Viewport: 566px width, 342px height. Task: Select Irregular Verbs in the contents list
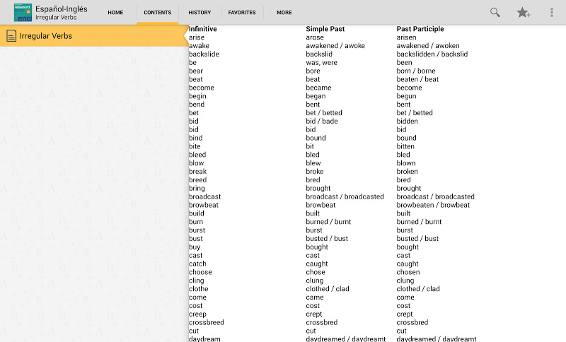click(94, 36)
